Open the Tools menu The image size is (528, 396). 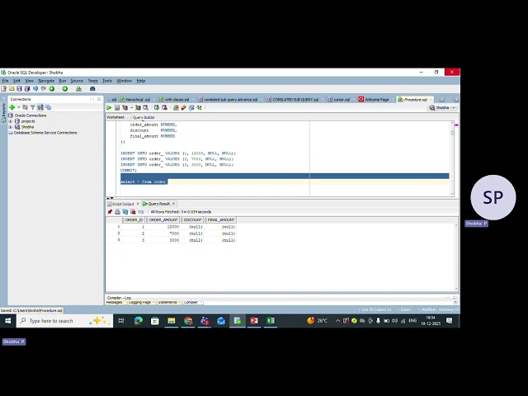click(x=107, y=81)
